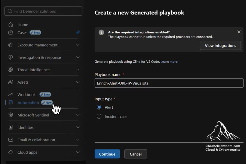
Task: Click the Continue button
Action: (x=107, y=154)
